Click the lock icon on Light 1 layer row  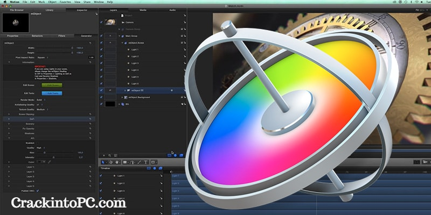(x=185, y=49)
